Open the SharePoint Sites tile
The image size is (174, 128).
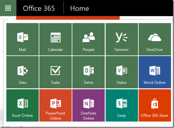pyautogui.click(x=22, y=72)
